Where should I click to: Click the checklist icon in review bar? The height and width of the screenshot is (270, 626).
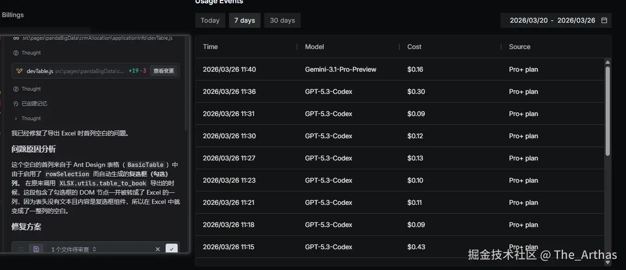coord(21,249)
